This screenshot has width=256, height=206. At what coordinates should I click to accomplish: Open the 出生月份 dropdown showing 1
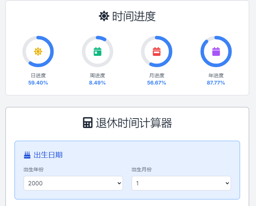(x=181, y=183)
